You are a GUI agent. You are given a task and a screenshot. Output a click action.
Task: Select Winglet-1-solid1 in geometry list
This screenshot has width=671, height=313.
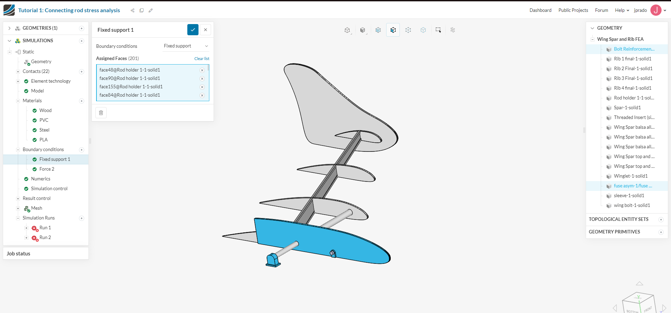pos(631,176)
